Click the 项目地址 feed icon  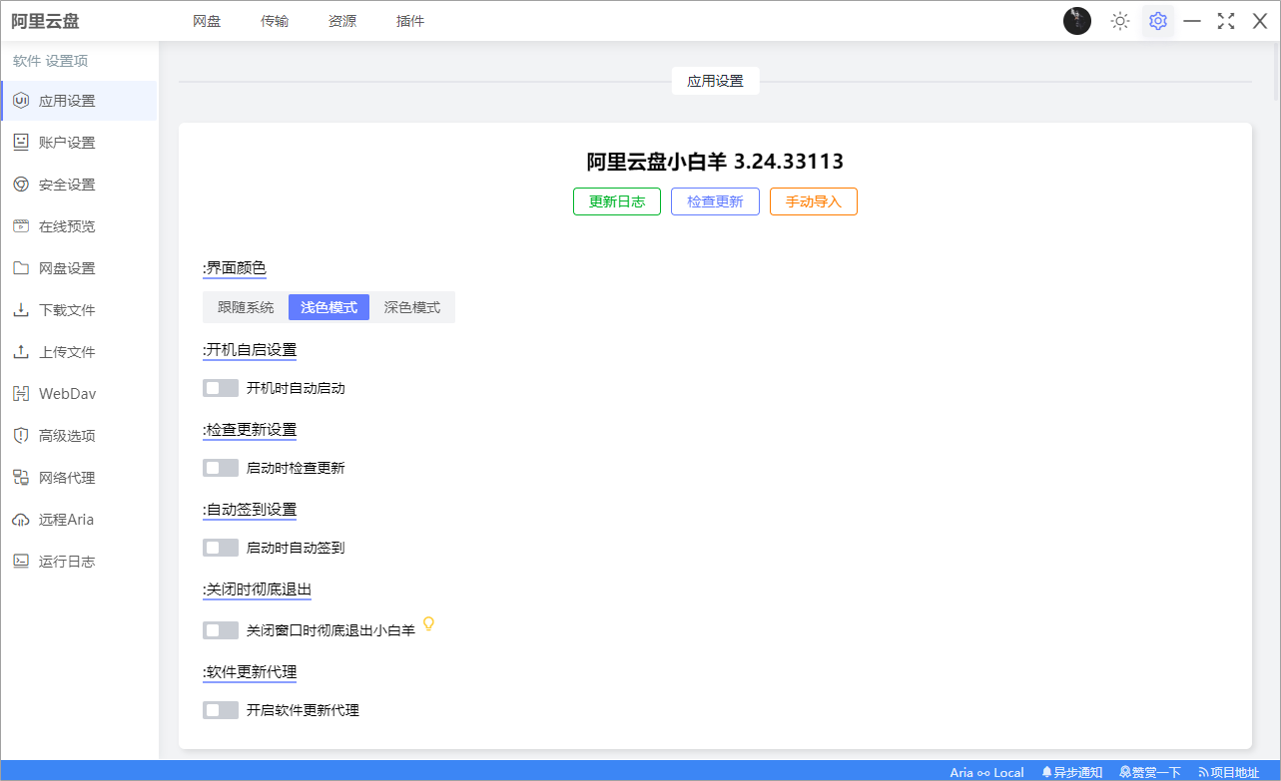1203,772
